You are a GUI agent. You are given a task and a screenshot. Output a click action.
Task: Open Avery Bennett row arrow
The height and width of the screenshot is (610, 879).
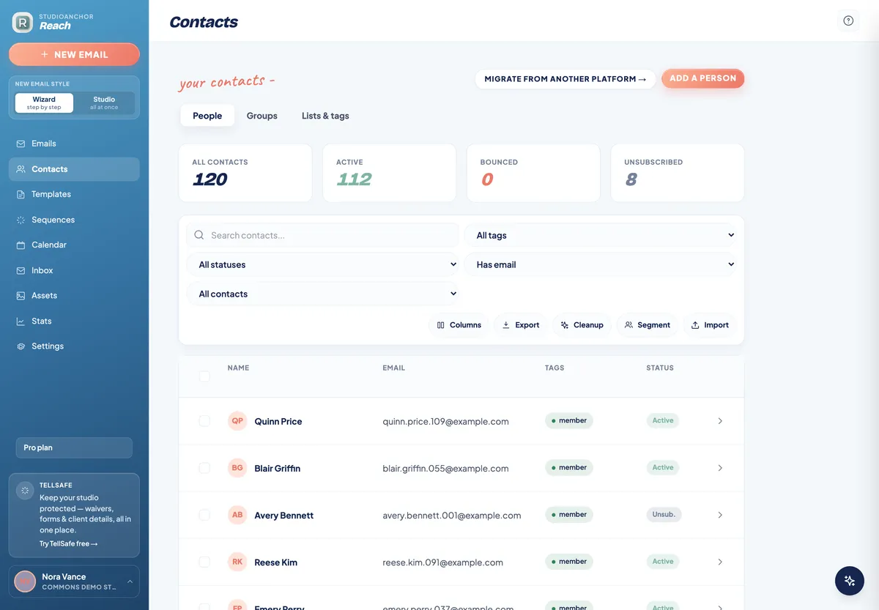(720, 515)
